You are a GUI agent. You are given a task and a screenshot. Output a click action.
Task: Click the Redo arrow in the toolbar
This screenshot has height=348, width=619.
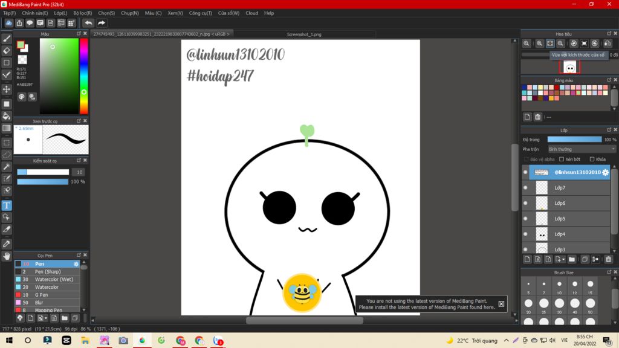coord(102,23)
